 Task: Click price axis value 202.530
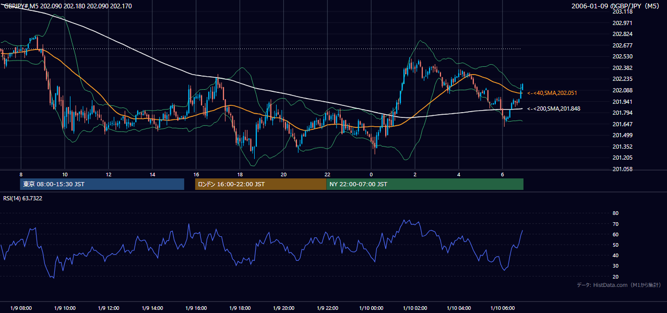622,56
